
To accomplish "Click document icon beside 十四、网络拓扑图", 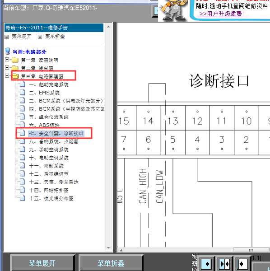I will pyautogui.click(x=22, y=190).
